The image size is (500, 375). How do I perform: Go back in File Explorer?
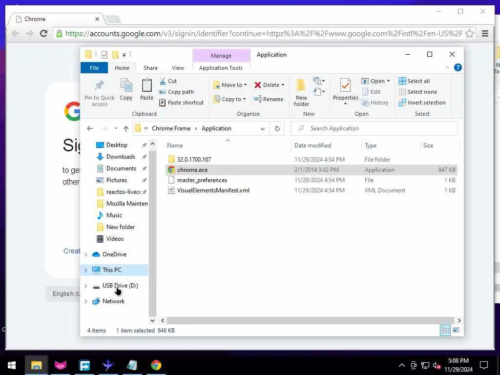(x=90, y=128)
